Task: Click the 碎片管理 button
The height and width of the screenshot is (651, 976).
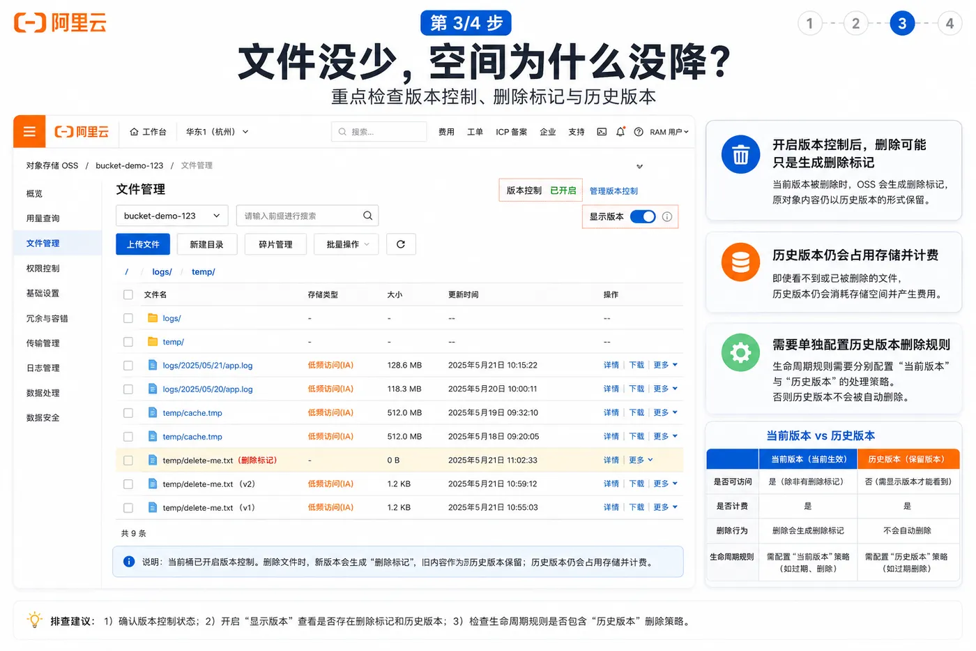Action: tap(275, 244)
